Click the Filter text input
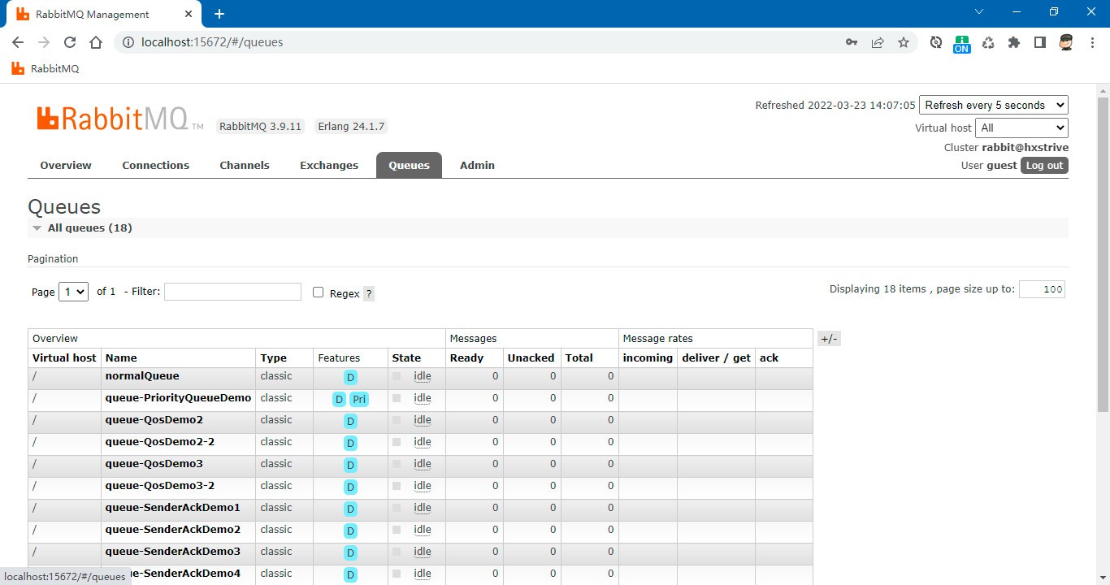 (x=232, y=292)
